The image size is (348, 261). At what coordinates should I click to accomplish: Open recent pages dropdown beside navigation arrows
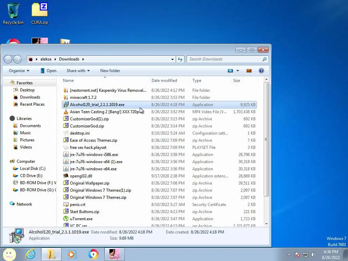[x=24, y=59]
